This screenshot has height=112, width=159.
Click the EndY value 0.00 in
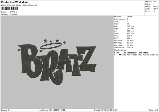(x=129, y=38)
